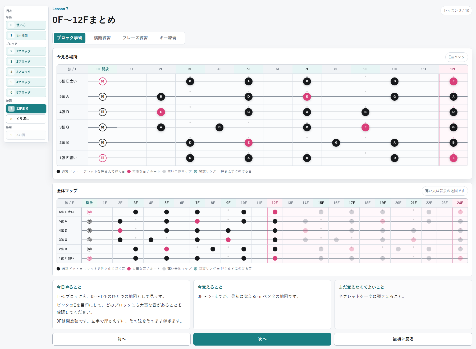Click the A note at 5F on 6弦
476x349 pixels.
(249, 81)
